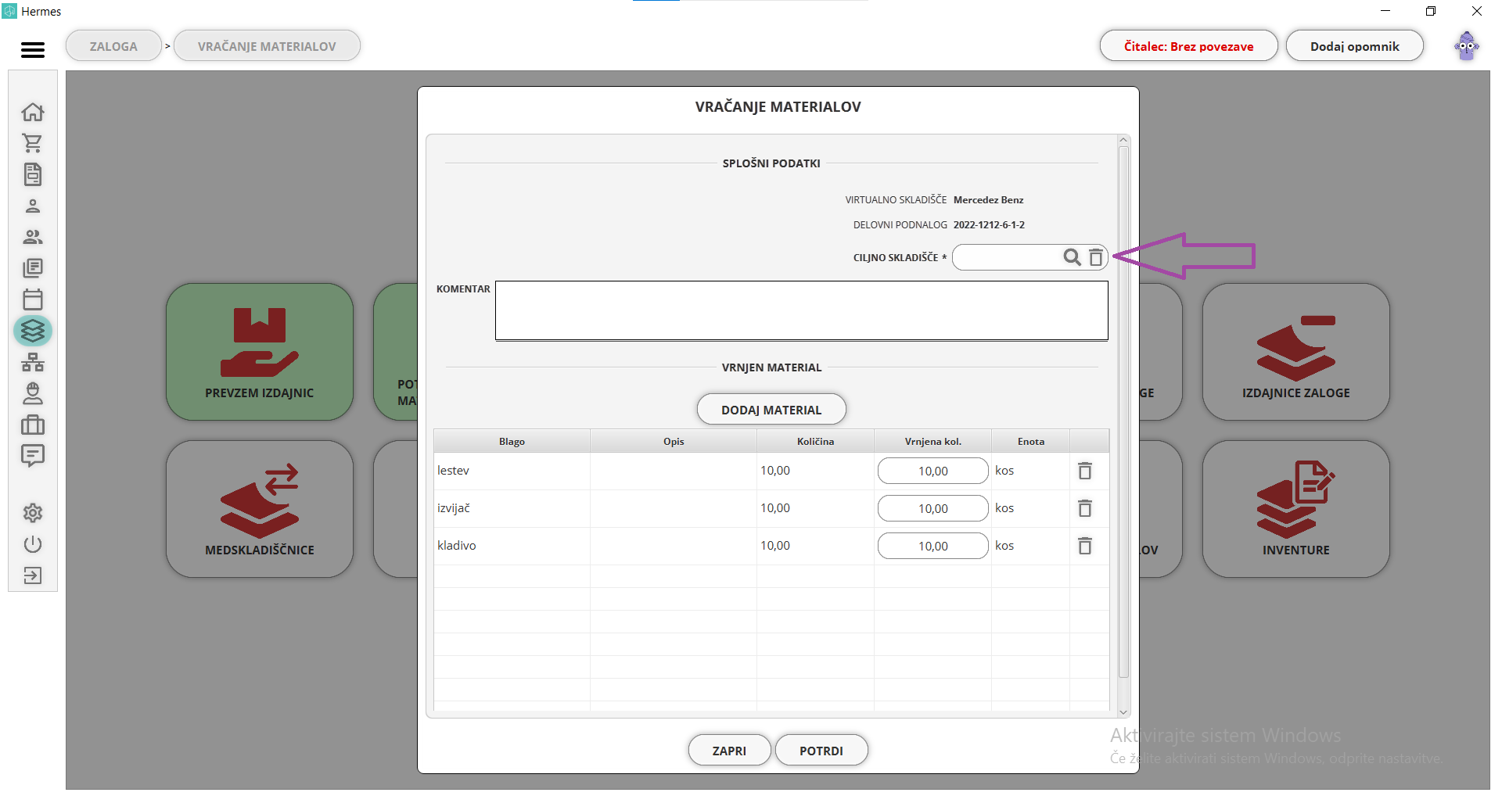
Task: Edit returned quantity for lestev
Action: point(932,471)
